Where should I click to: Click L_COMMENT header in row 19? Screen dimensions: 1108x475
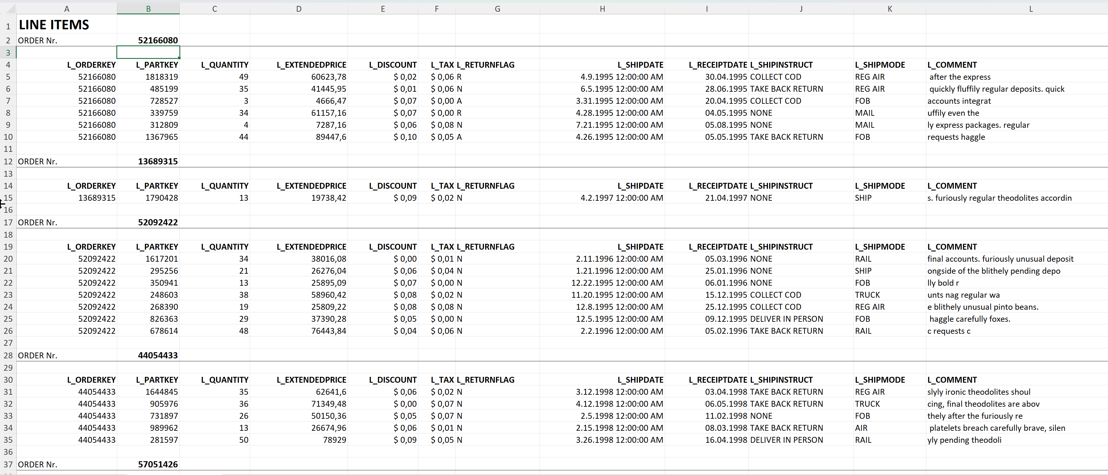pos(952,247)
